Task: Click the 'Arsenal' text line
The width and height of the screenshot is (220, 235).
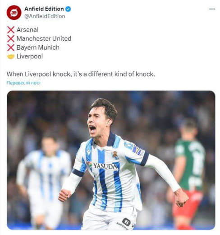Action: tap(27, 30)
